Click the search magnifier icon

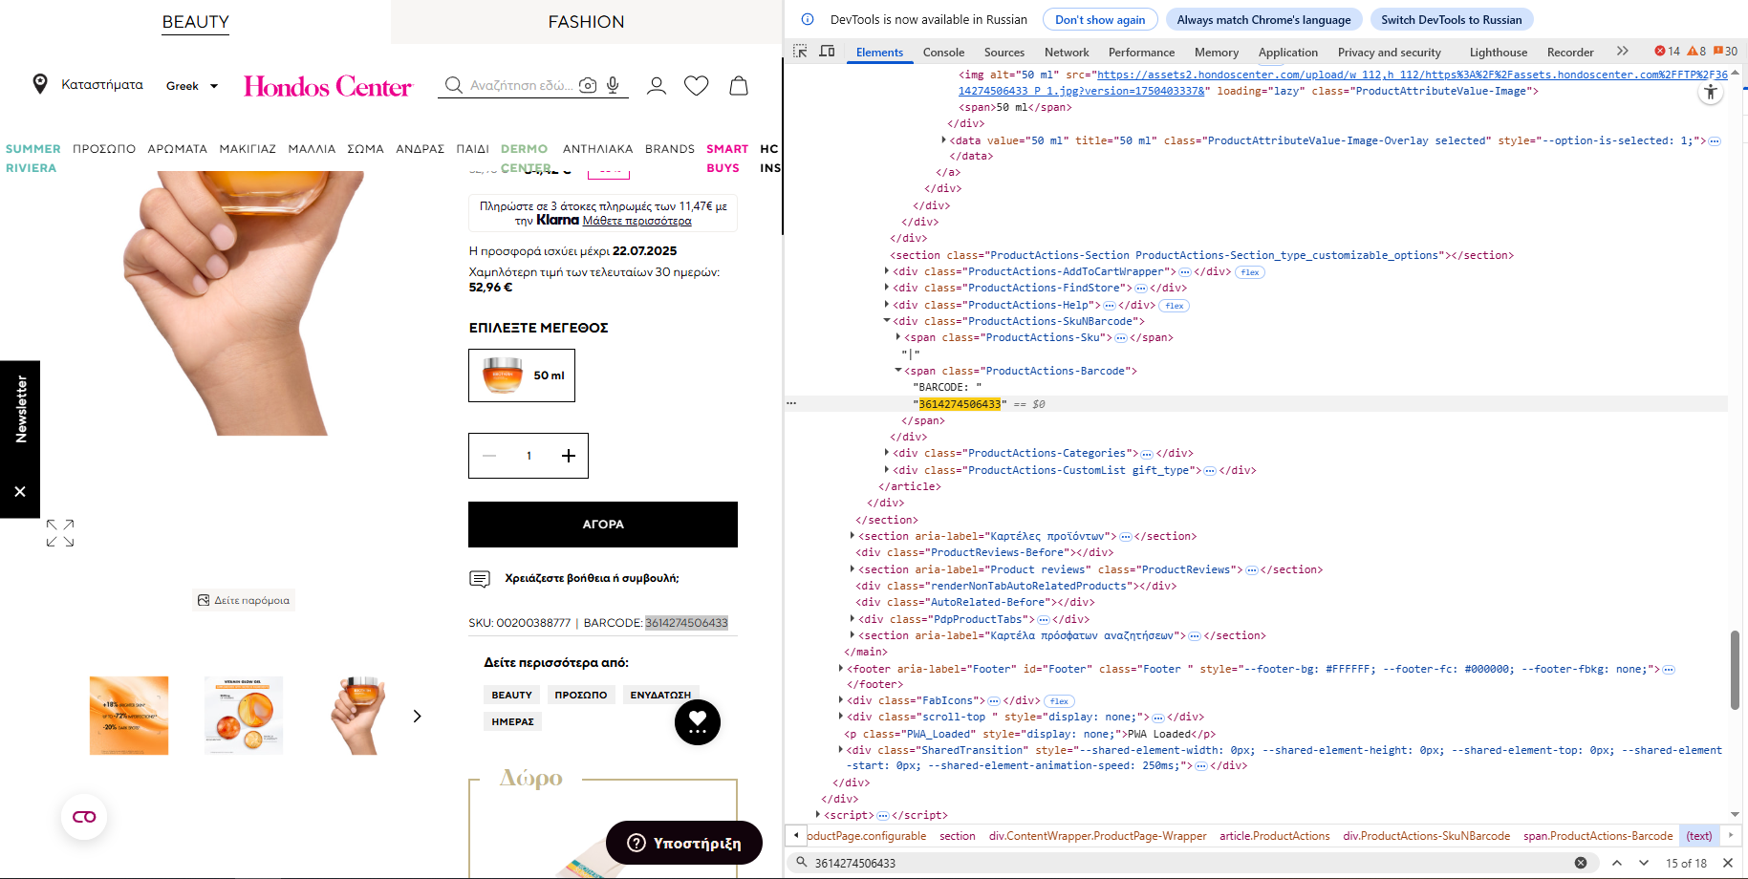(454, 85)
